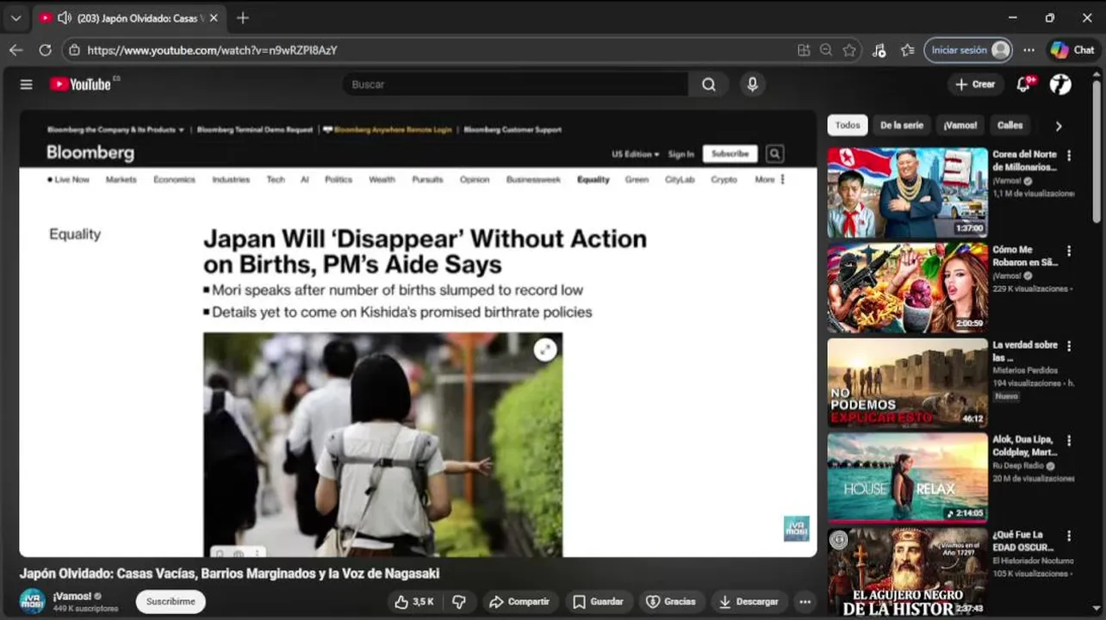Open the browser zoom icon in address bar
Screen dimensions: 1106x620
point(826,50)
